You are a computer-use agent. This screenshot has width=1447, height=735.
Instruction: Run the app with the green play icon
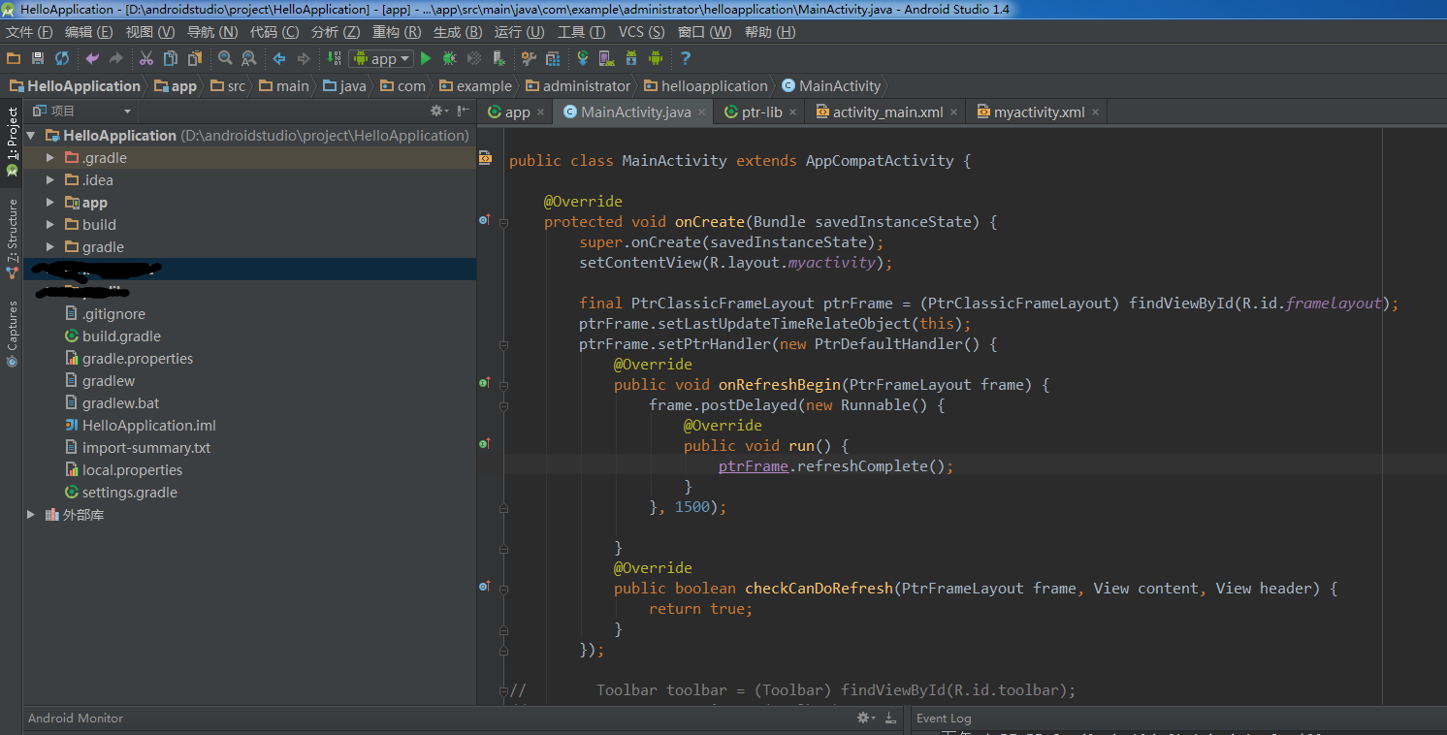(x=426, y=59)
